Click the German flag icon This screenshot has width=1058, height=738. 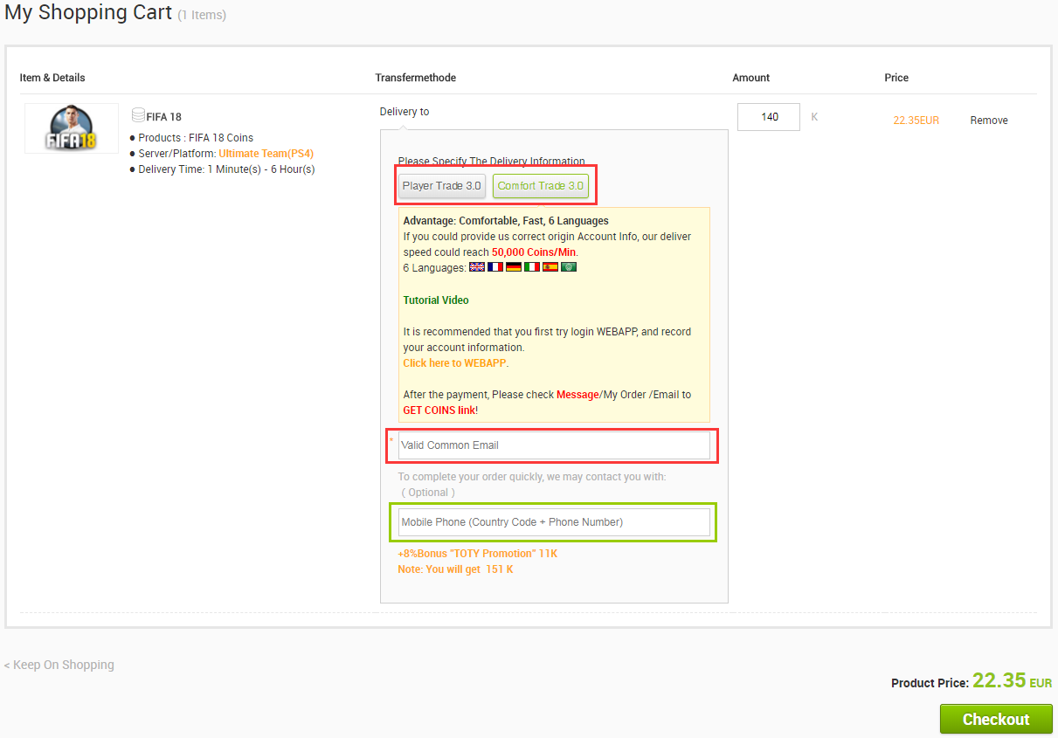coord(514,267)
